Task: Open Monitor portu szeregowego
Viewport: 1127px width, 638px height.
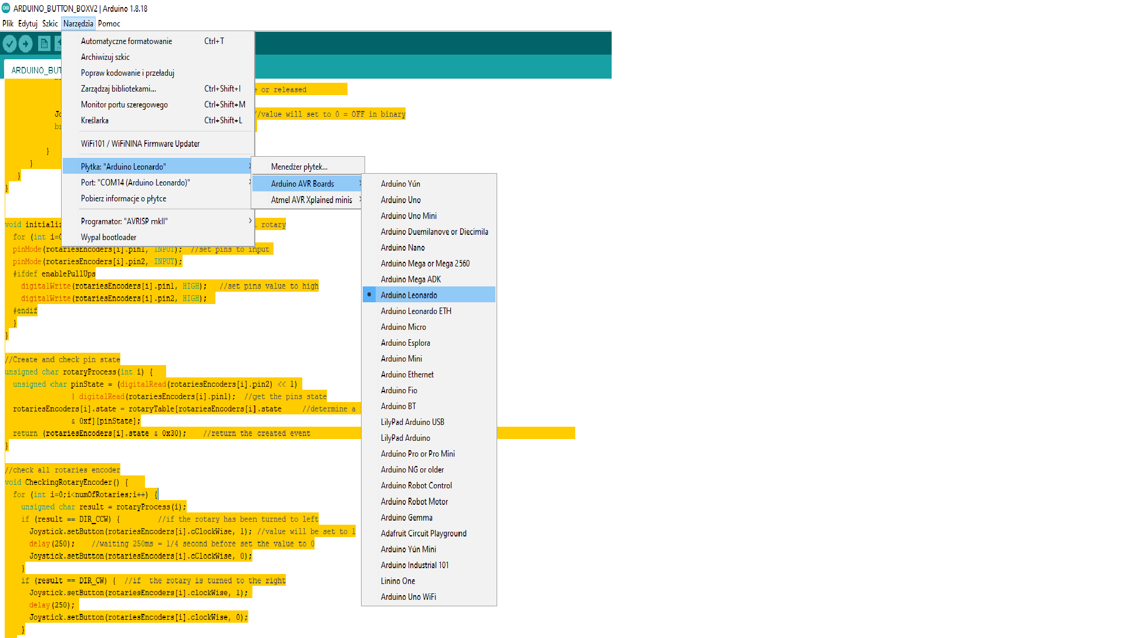Action: coord(124,104)
